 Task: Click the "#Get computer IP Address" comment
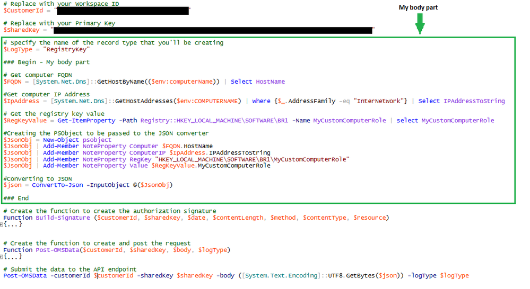47,94
